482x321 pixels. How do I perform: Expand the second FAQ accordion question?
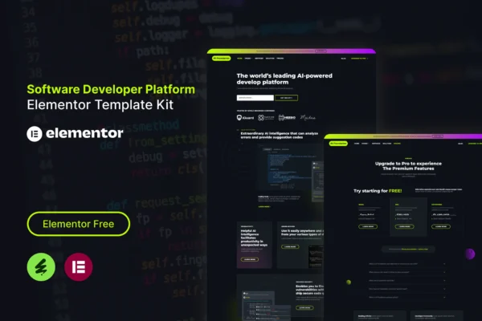(407, 272)
